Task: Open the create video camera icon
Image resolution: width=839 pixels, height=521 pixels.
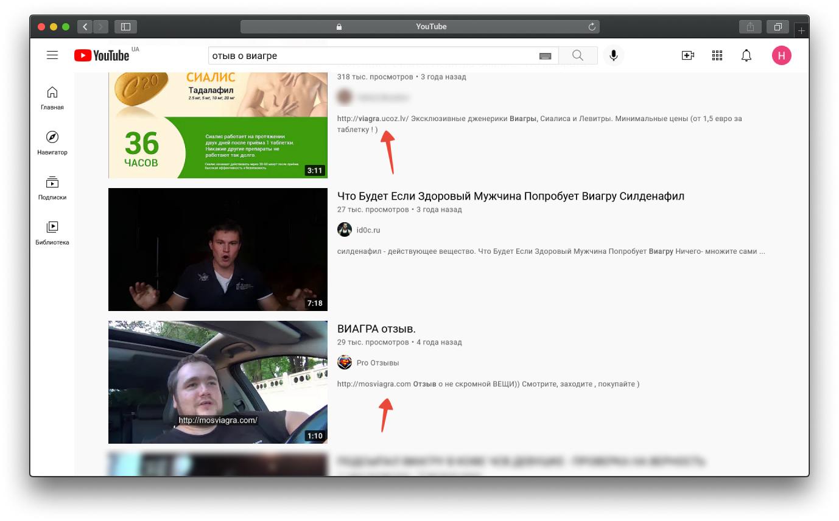Action: 688,55
